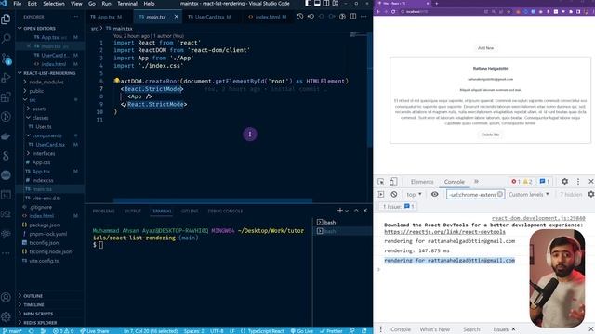Click the lightbulb code action icon
This screenshot has width=595, height=334.
(x=116, y=81)
